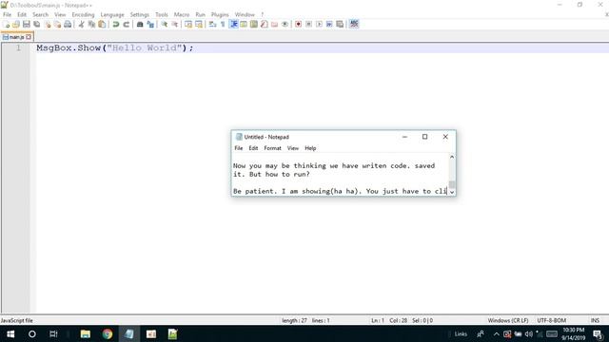The width and height of the screenshot is (609, 342).
Task: Open the user defined language icon
Action: tap(244, 25)
